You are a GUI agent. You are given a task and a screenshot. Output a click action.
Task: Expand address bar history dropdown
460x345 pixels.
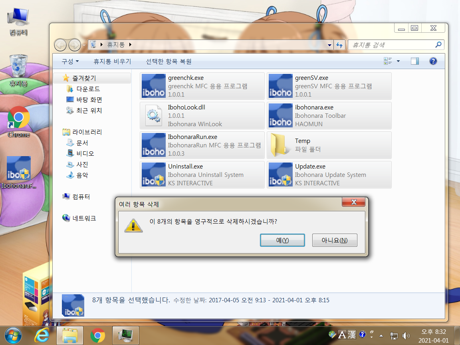(329, 45)
